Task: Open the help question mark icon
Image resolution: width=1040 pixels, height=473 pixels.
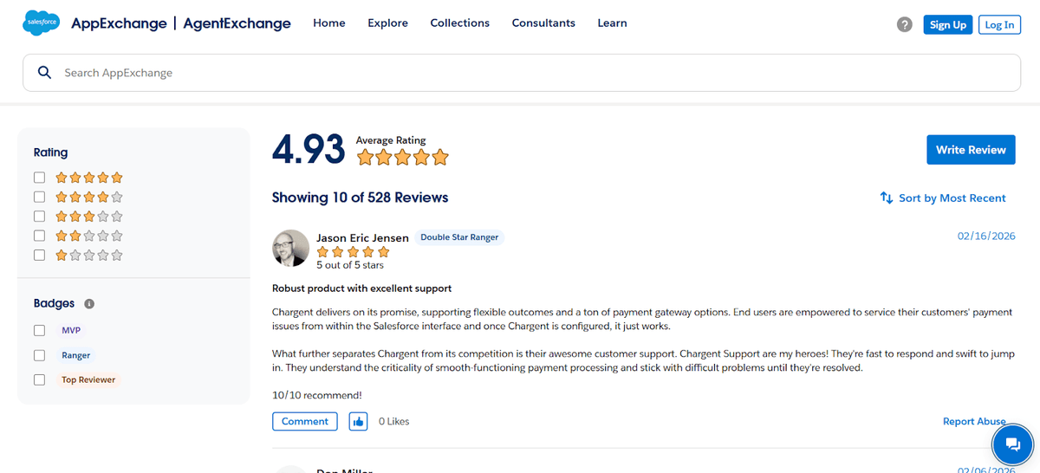Action: [905, 25]
